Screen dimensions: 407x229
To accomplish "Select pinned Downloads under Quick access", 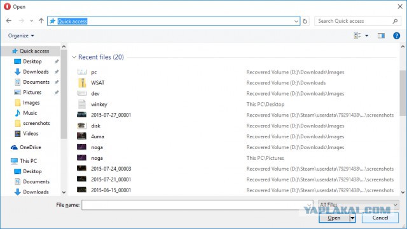I will [x=36, y=72].
